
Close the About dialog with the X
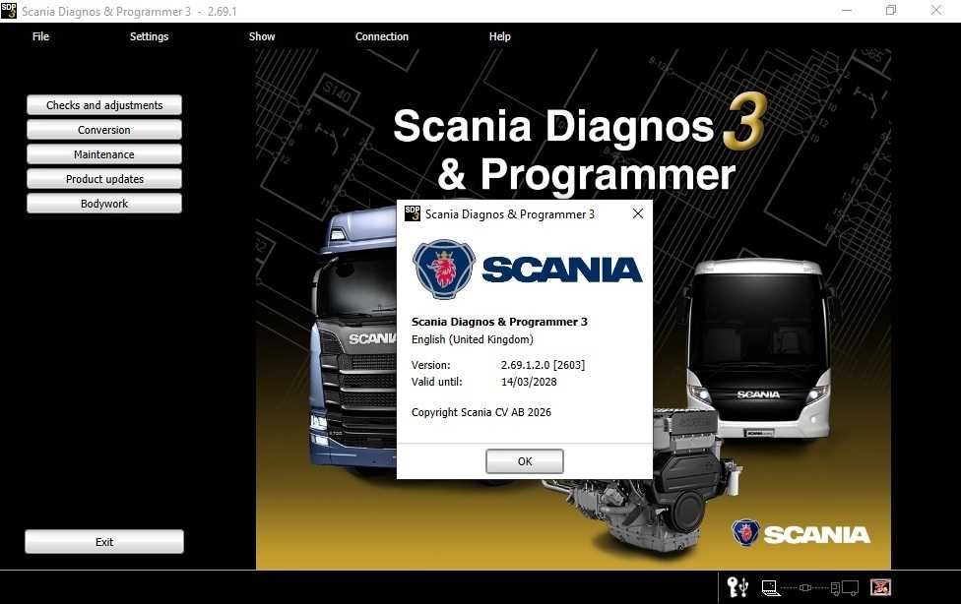tap(638, 213)
